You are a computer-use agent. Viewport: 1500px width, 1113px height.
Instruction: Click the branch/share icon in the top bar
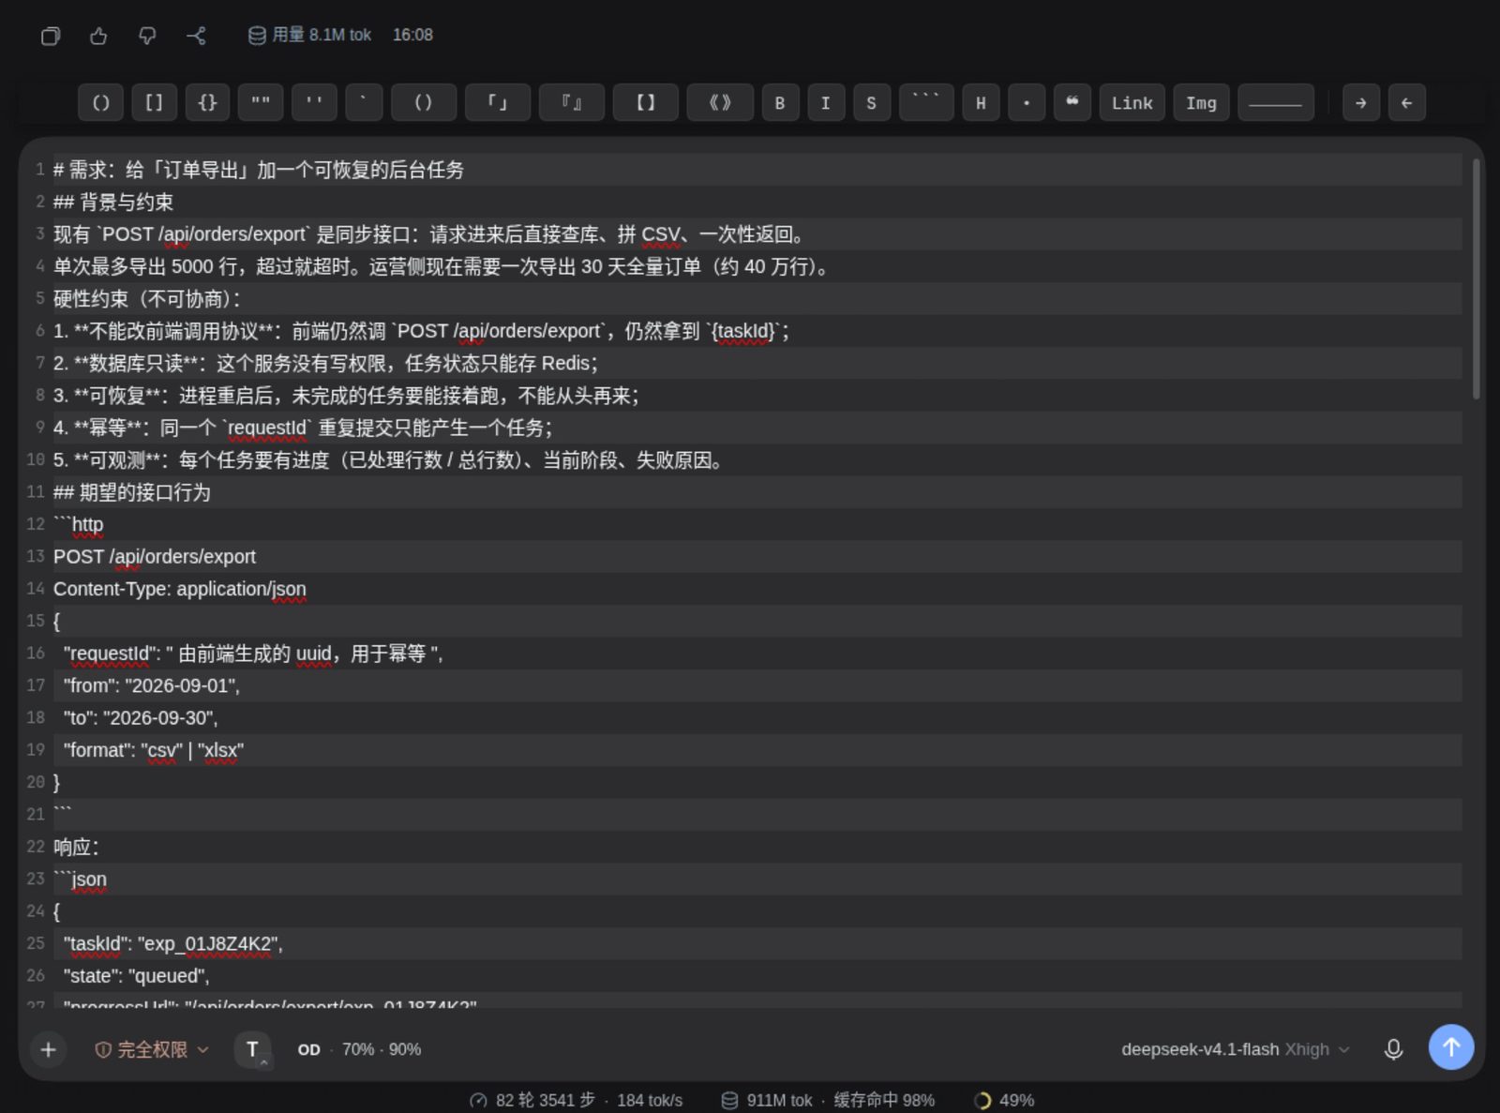(196, 36)
